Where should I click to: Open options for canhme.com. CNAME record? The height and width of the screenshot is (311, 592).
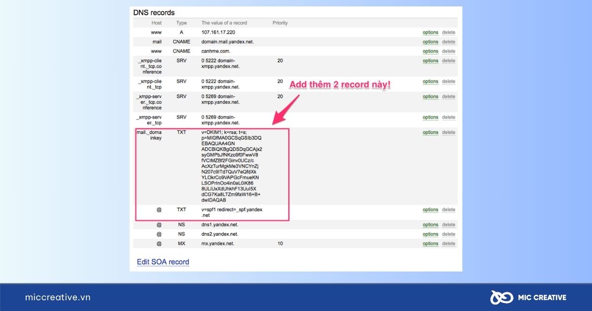tap(430, 51)
